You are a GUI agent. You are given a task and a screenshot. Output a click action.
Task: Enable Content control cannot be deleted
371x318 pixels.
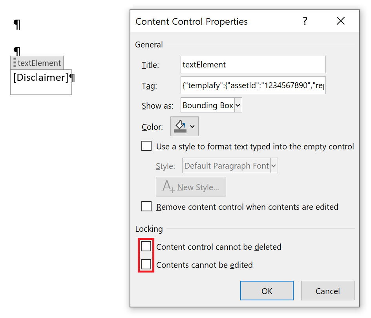146,246
